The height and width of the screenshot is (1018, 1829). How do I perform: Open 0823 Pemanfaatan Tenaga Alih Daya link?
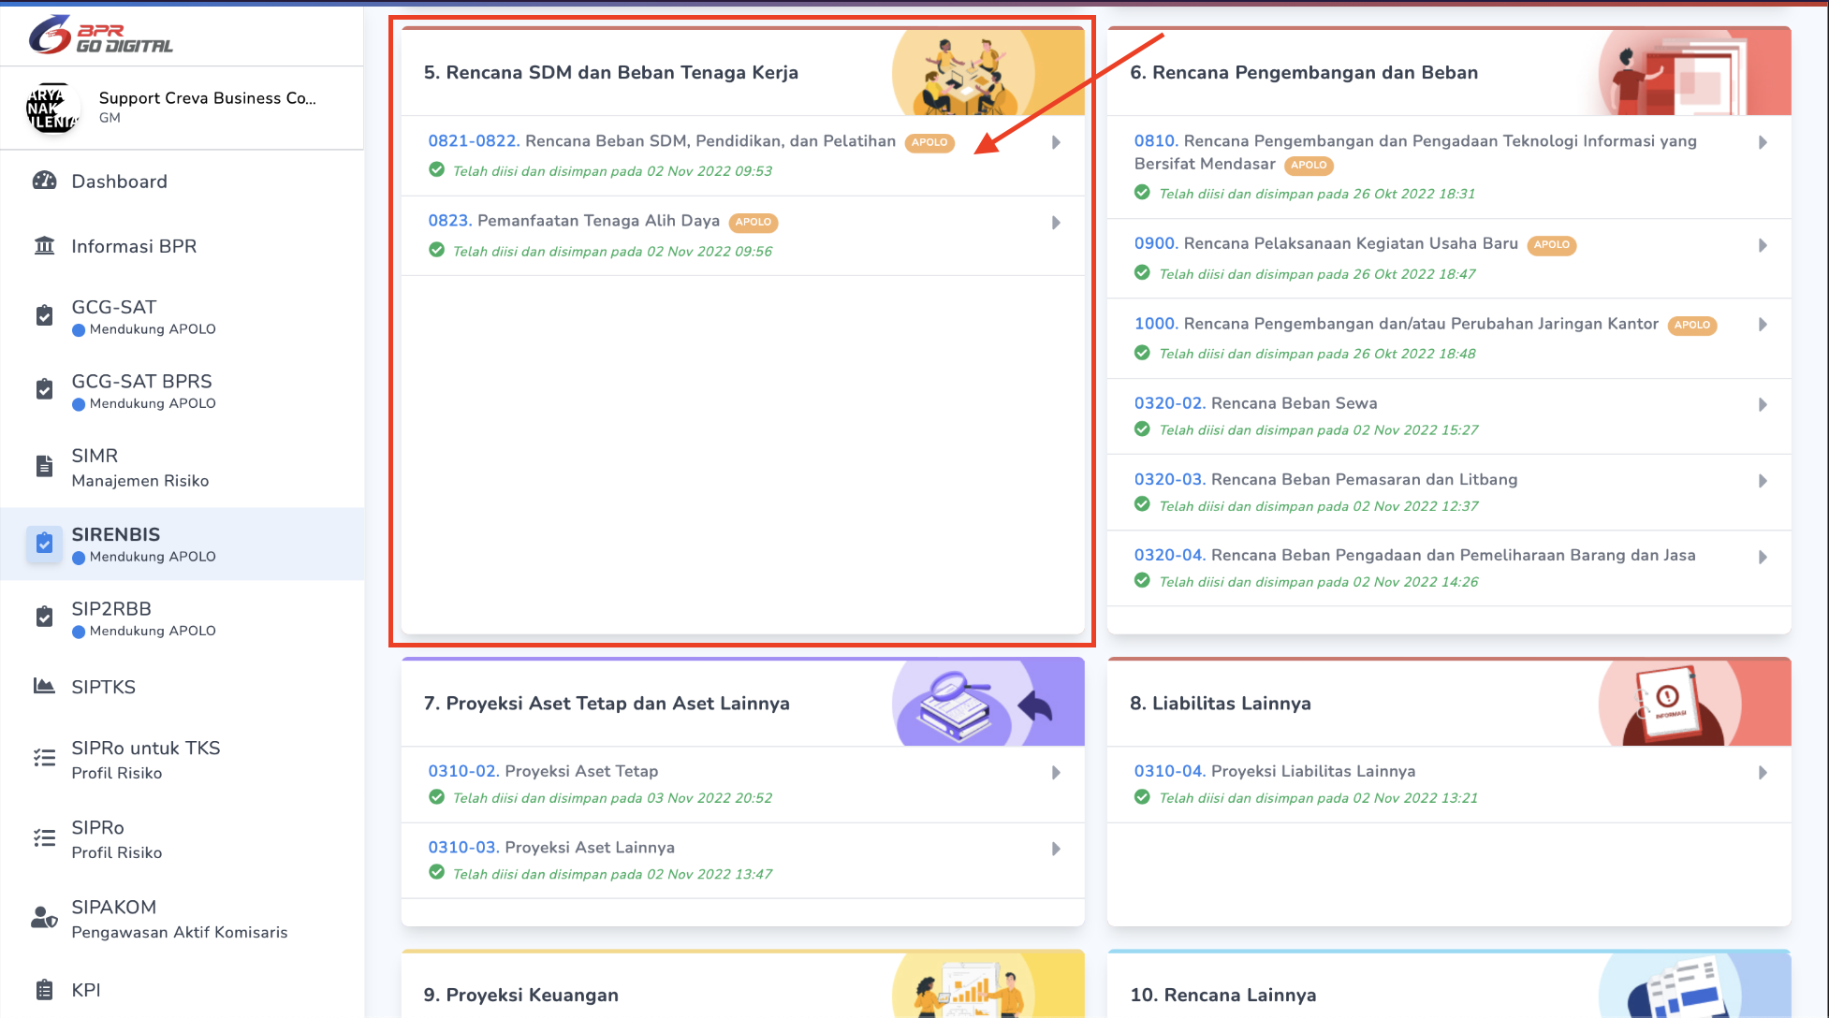click(x=574, y=221)
